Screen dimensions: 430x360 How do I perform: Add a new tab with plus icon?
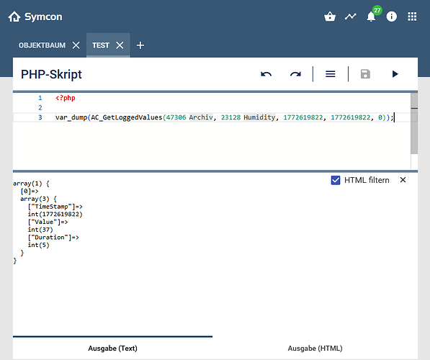(140, 45)
